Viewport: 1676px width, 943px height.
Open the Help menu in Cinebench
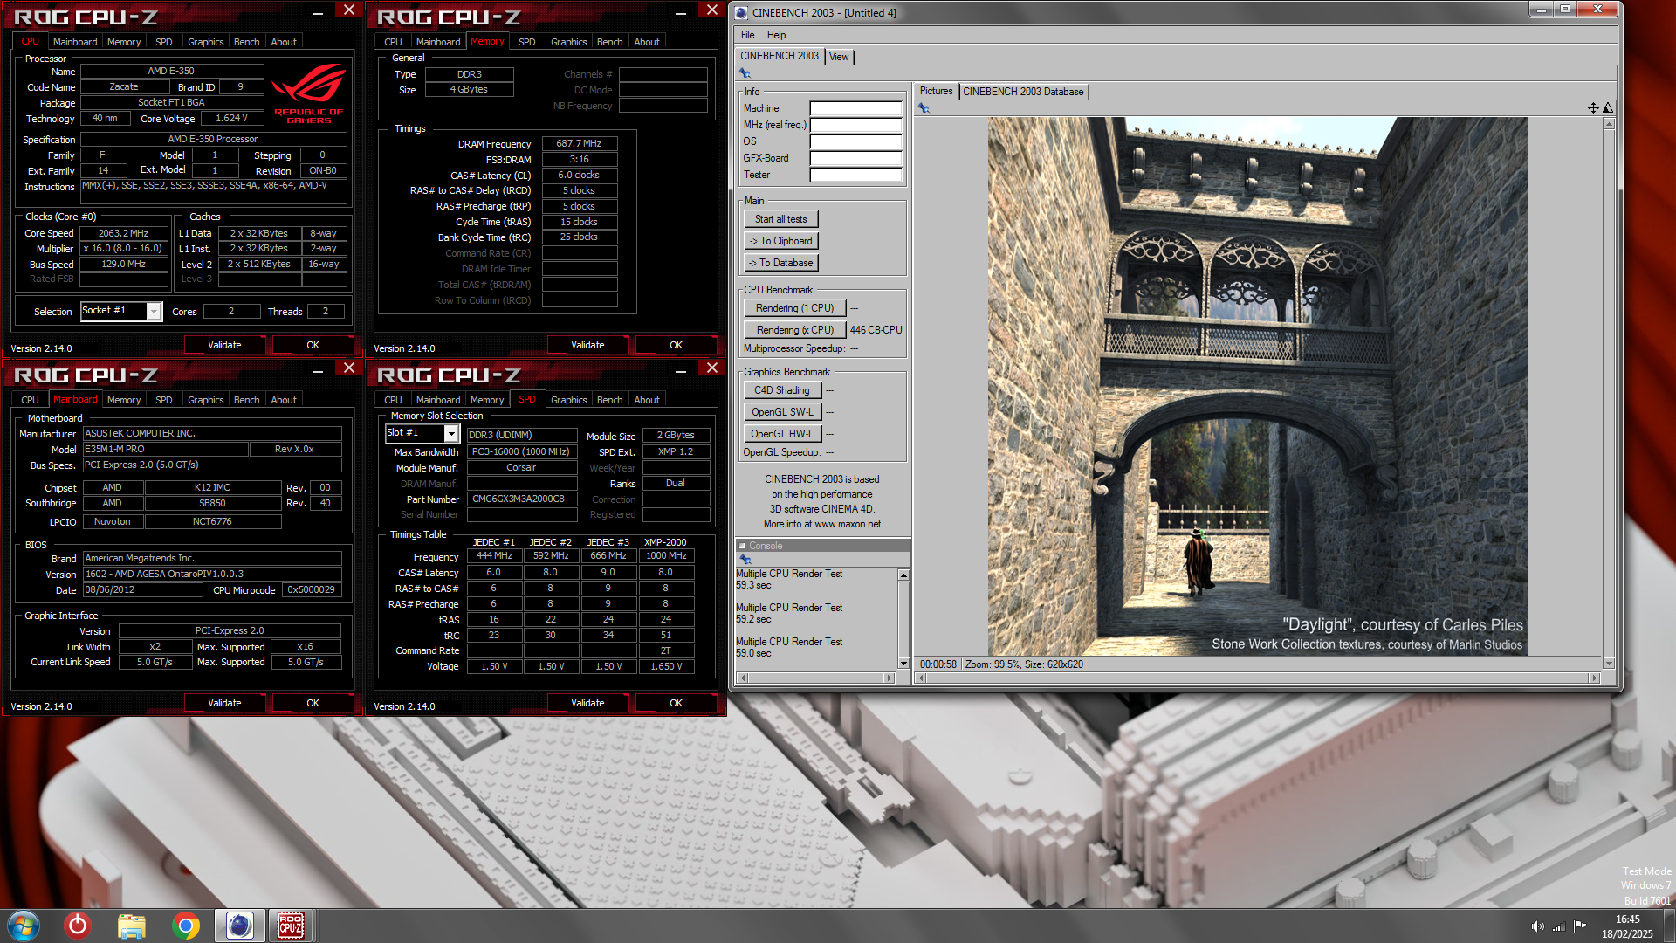click(x=777, y=35)
